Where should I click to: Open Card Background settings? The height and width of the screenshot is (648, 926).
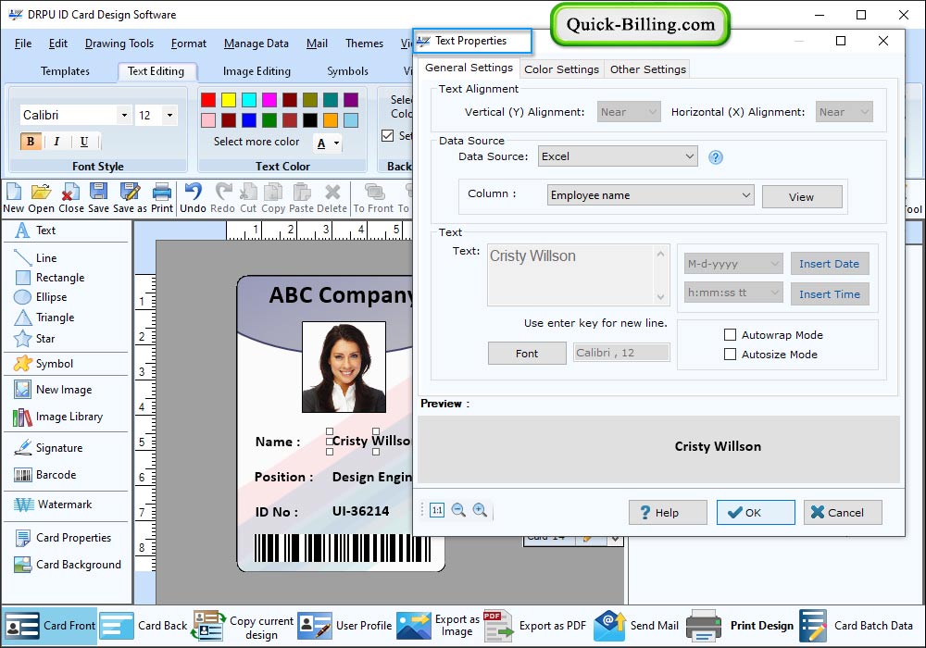pyautogui.click(x=68, y=564)
